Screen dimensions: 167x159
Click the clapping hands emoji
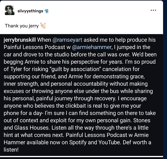[x=43, y=26]
